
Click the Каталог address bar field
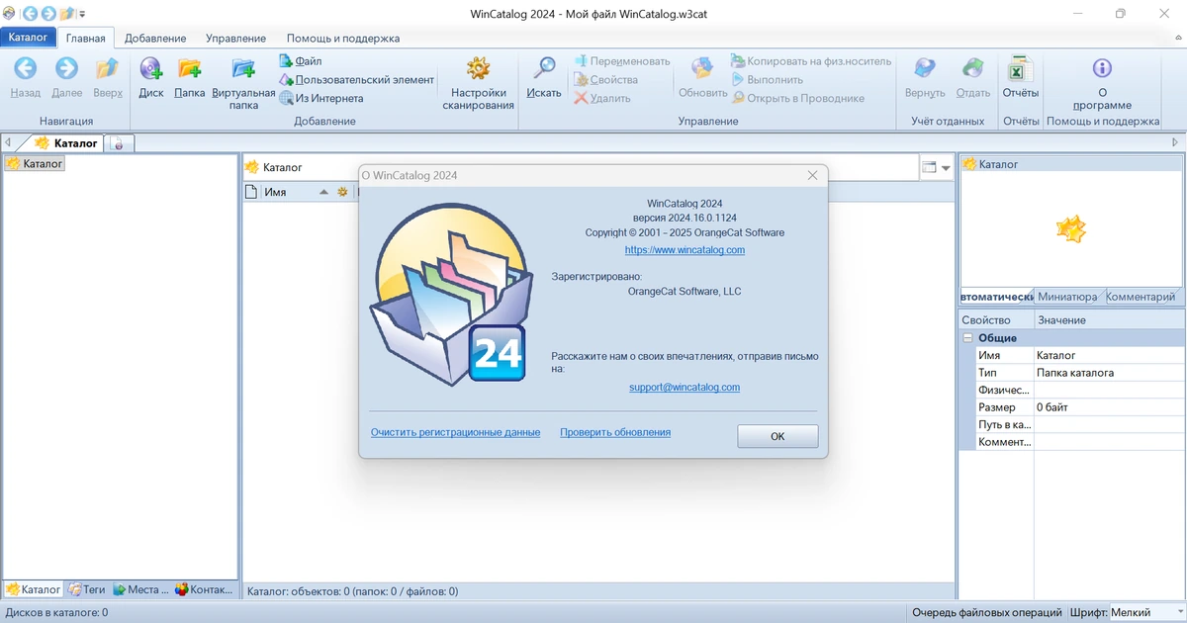tap(579, 167)
